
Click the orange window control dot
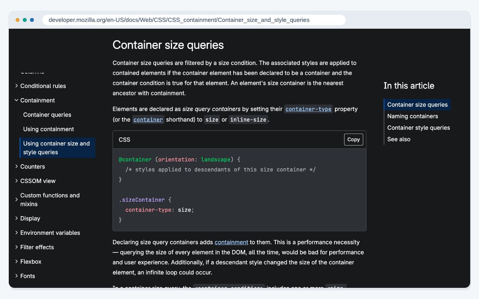coord(18,20)
